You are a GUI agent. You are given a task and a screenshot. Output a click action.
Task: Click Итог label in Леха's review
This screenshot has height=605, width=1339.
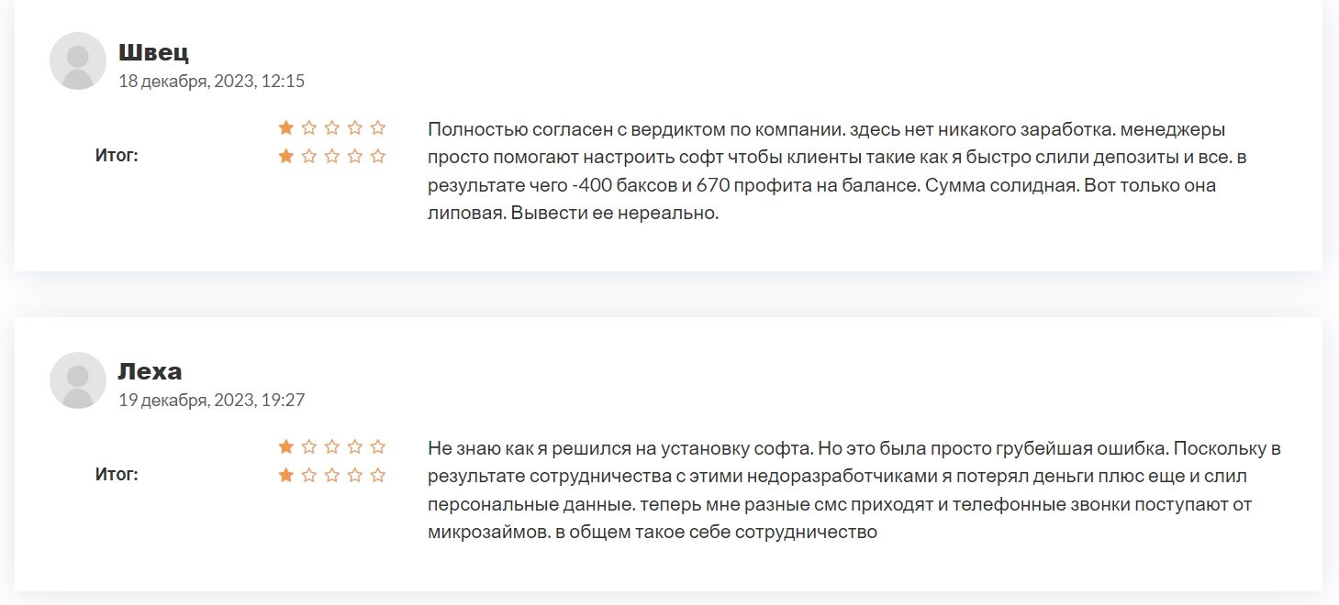(117, 475)
